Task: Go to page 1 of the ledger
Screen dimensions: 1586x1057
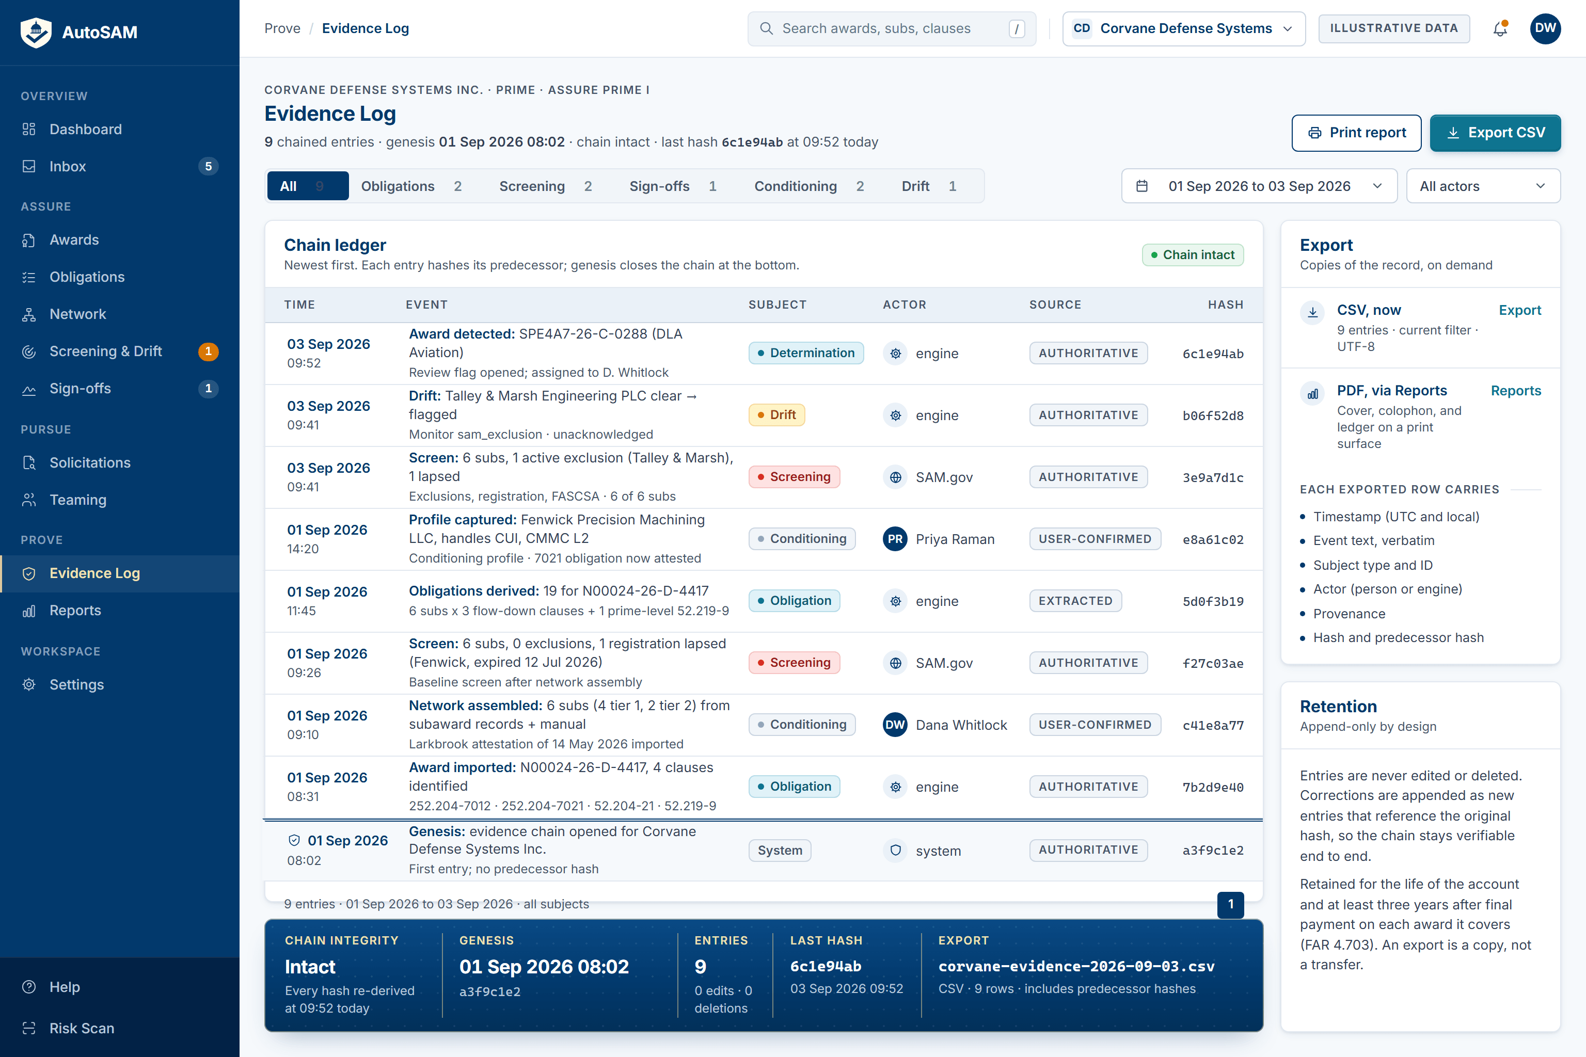Action: pyautogui.click(x=1230, y=904)
